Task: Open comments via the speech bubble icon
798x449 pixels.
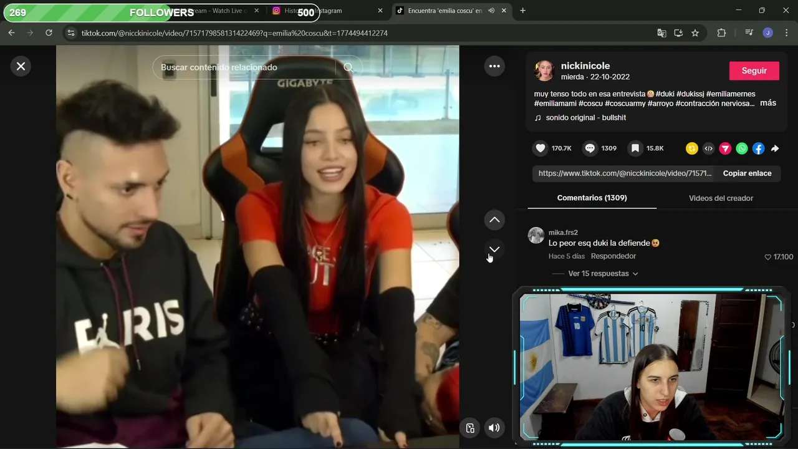Action: 590,148
